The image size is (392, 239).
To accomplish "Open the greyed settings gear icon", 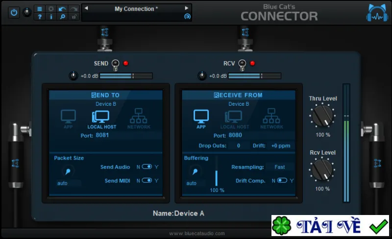I will 51,9.
